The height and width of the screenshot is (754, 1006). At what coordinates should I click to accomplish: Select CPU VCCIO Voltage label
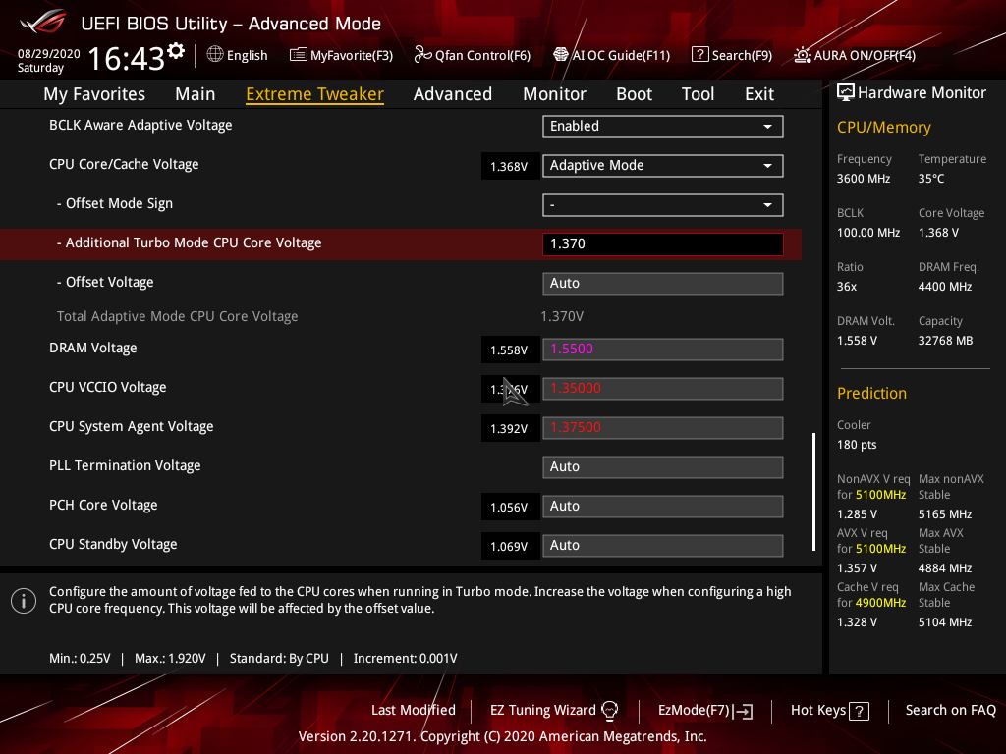(x=108, y=387)
